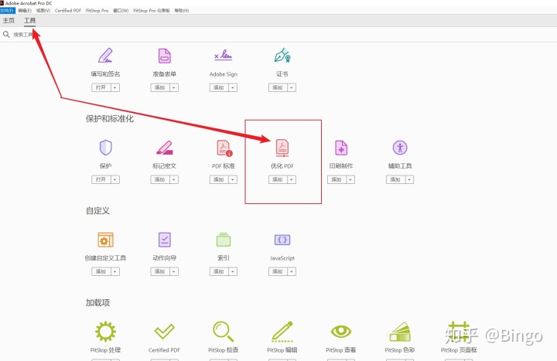Viewport: 557px width, 361px height.
Task: Click the Create Custom Tool (创建自定义工具) icon
Action: pyautogui.click(x=105, y=240)
